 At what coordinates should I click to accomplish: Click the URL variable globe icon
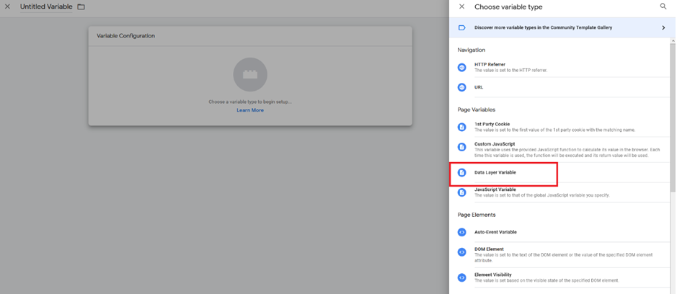pos(462,87)
